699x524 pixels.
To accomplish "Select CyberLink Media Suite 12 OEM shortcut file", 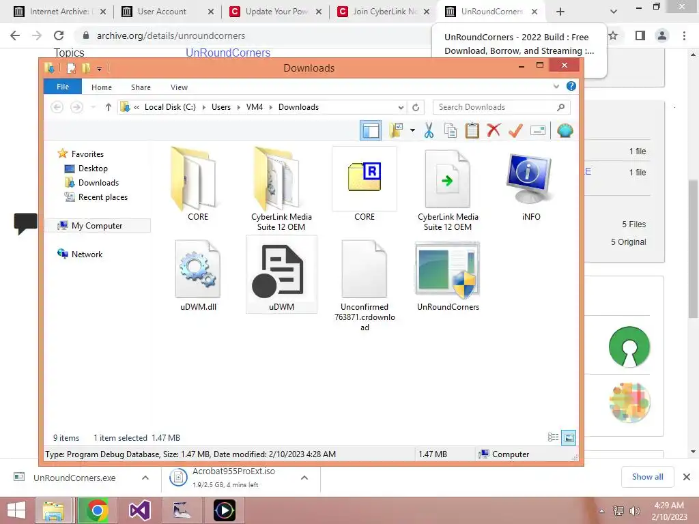I will 448,189.
